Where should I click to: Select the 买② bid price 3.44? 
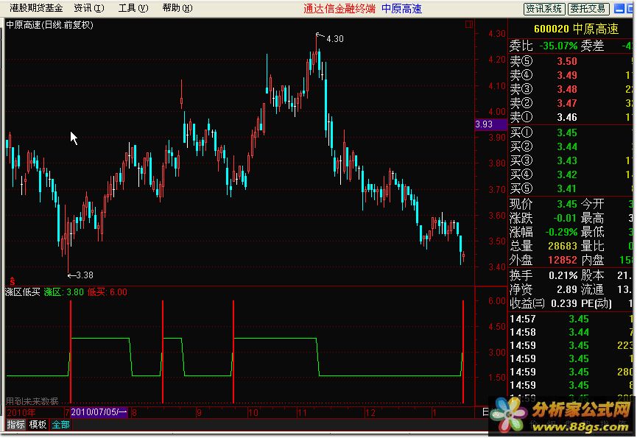click(567, 146)
